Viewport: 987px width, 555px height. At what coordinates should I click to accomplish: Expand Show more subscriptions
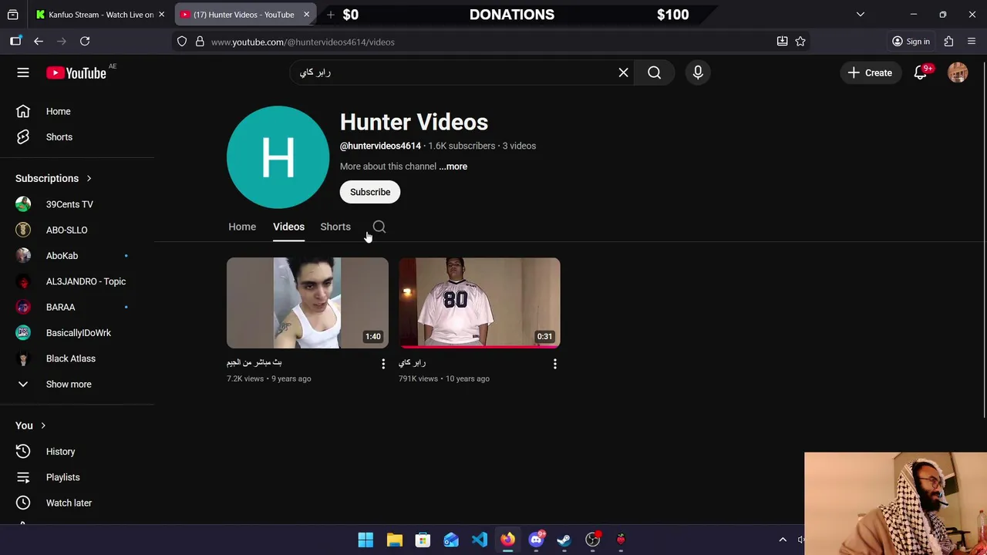(77, 384)
